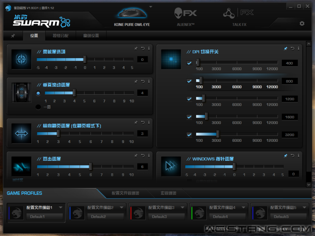Viewport: 315px width, 236px height.
Task: Expand the 配置文件编组4 profile dropdown
Action: pyautogui.click(x=244, y=207)
